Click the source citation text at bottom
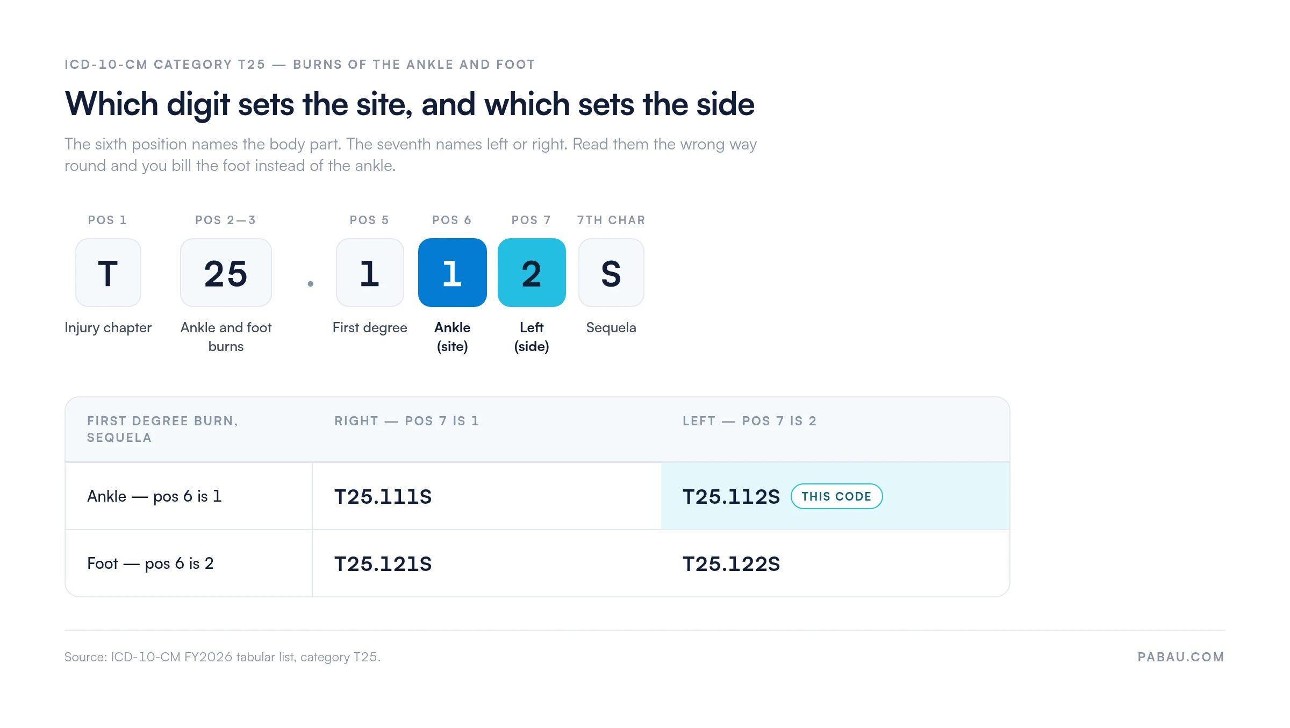 pyautogui.click(x=223, y=657)
